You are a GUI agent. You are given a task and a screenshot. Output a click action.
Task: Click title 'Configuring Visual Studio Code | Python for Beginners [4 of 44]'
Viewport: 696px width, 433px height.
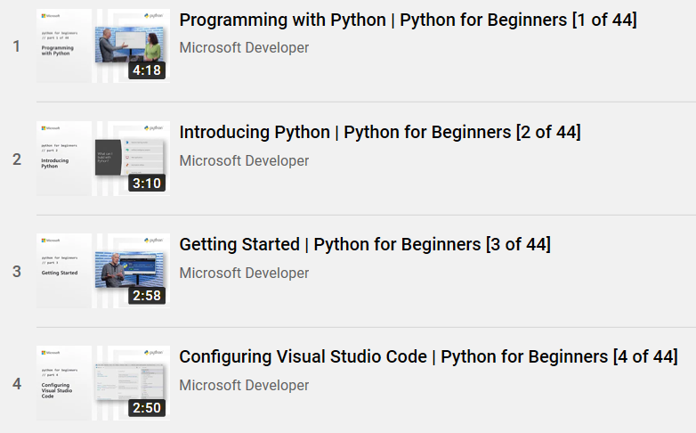click(x=428, y=357)
